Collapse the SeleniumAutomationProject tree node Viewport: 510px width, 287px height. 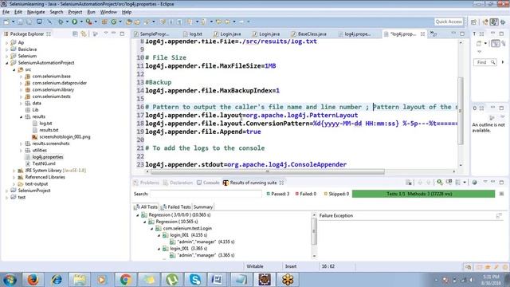point(7,63)
